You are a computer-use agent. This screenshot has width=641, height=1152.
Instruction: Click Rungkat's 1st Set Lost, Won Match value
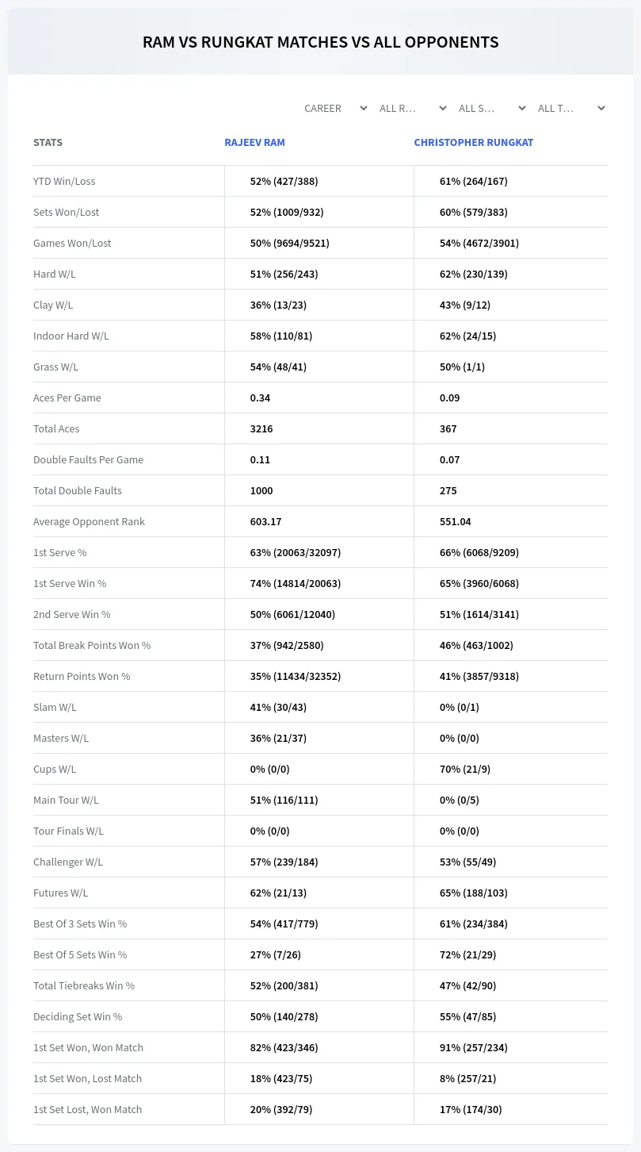[471, 1109]
